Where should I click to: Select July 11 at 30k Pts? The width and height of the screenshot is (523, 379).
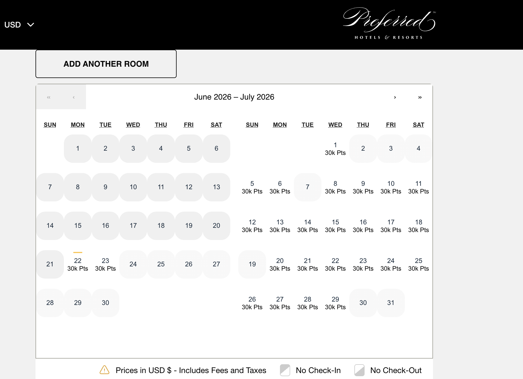click(419, 187)
